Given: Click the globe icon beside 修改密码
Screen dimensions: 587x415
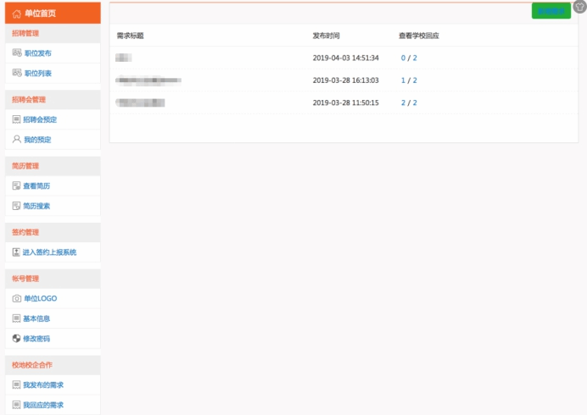Looking at the screenshot, I should click(x=16, y=339).
